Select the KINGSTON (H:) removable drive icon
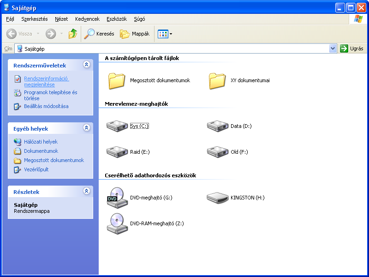The height and width of the screenshot is (277, 369). [217, 198]
